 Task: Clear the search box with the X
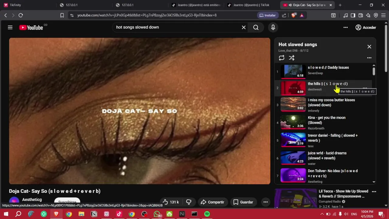244,27
